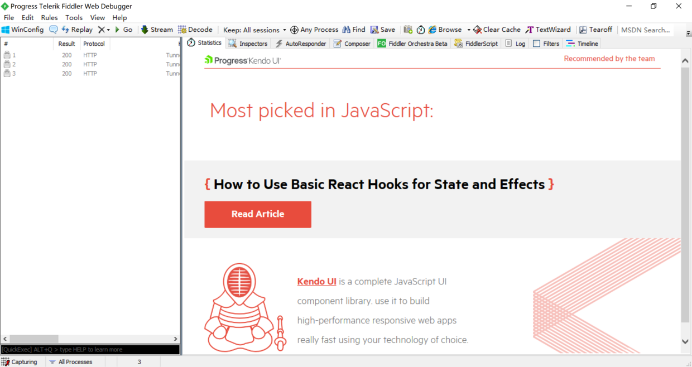Image resolution: width=692 pixels, height=367 pixels.
Task: Click the React Hooks article headline
Action: click(x=379, y=184)
